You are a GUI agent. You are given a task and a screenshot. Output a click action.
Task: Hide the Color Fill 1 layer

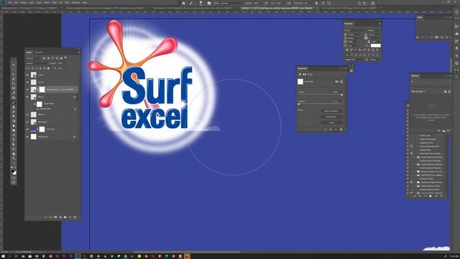pos(27,129)
